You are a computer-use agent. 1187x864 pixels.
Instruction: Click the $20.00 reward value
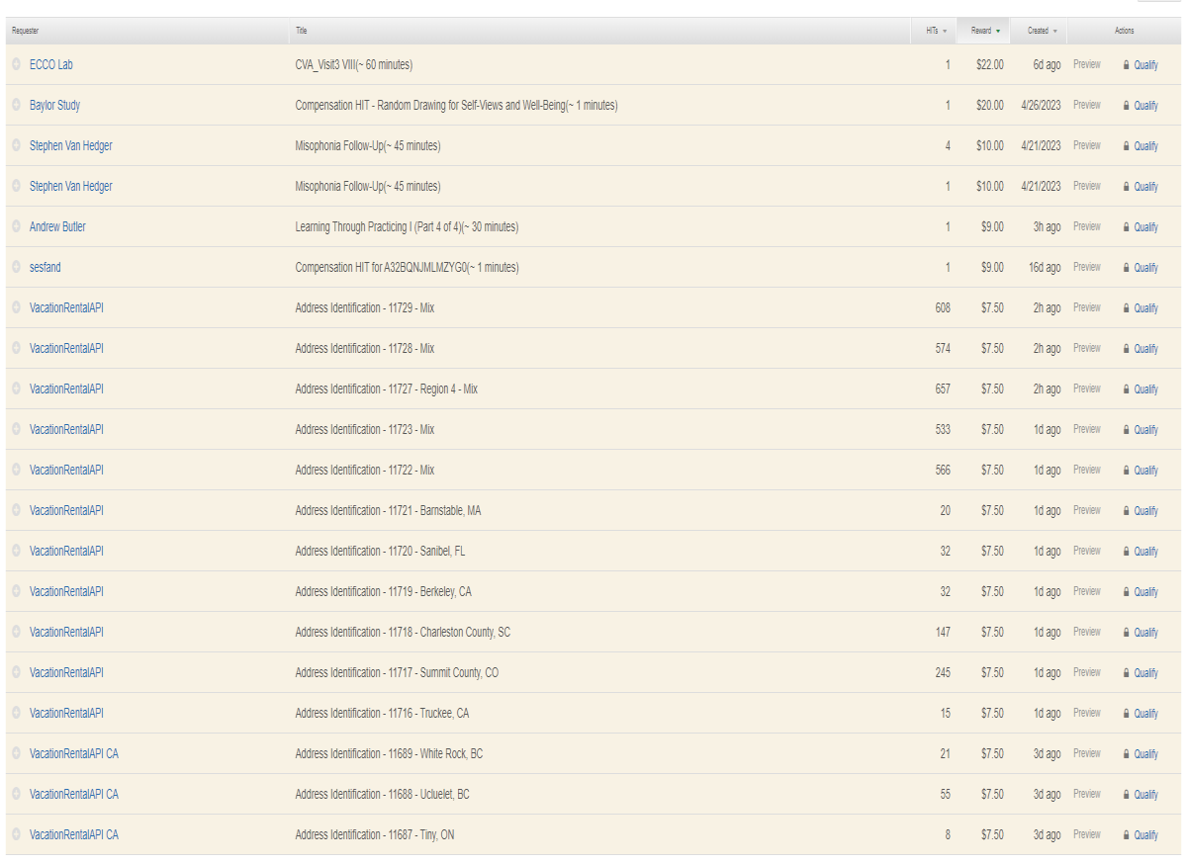[989, 105]
